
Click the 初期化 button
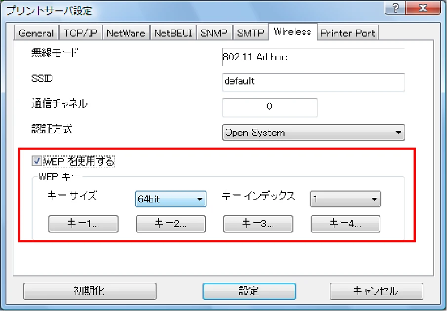coord(89,291)
